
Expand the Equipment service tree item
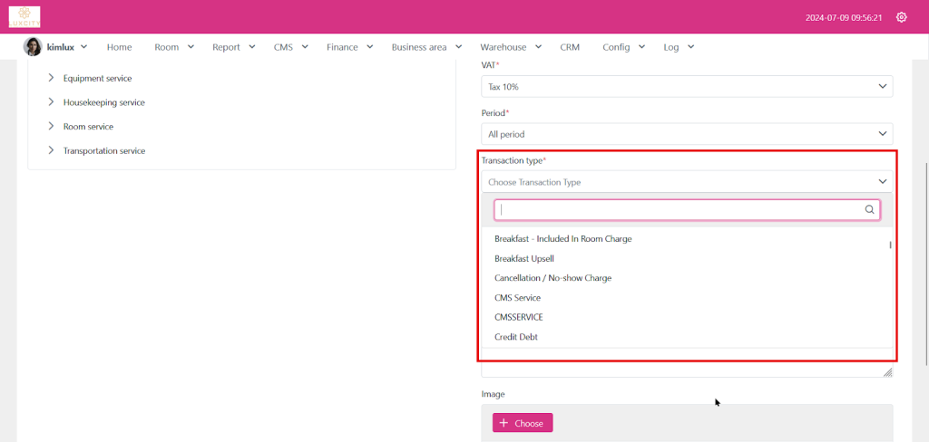click(x=52, y=78)
